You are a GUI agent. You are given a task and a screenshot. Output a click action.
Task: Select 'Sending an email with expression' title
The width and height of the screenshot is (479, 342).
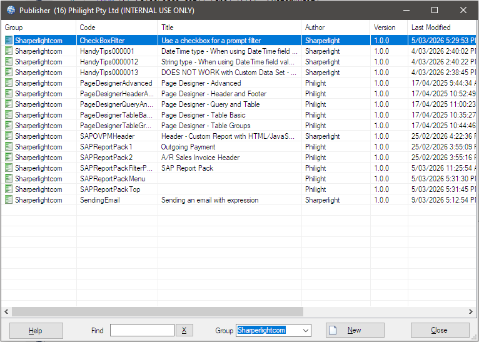point(210,200)
